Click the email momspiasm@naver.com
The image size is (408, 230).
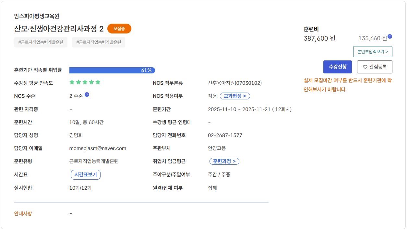(x=98, y=148)
